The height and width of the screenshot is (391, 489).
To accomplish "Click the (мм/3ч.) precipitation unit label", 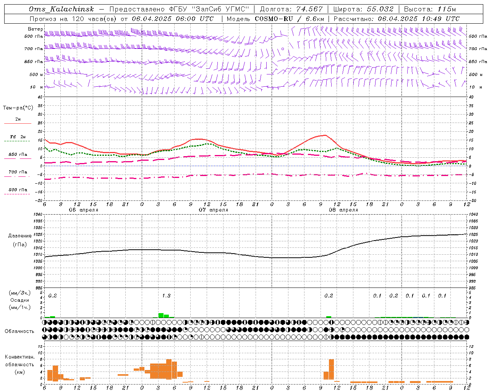I will (x=19, y=293).
